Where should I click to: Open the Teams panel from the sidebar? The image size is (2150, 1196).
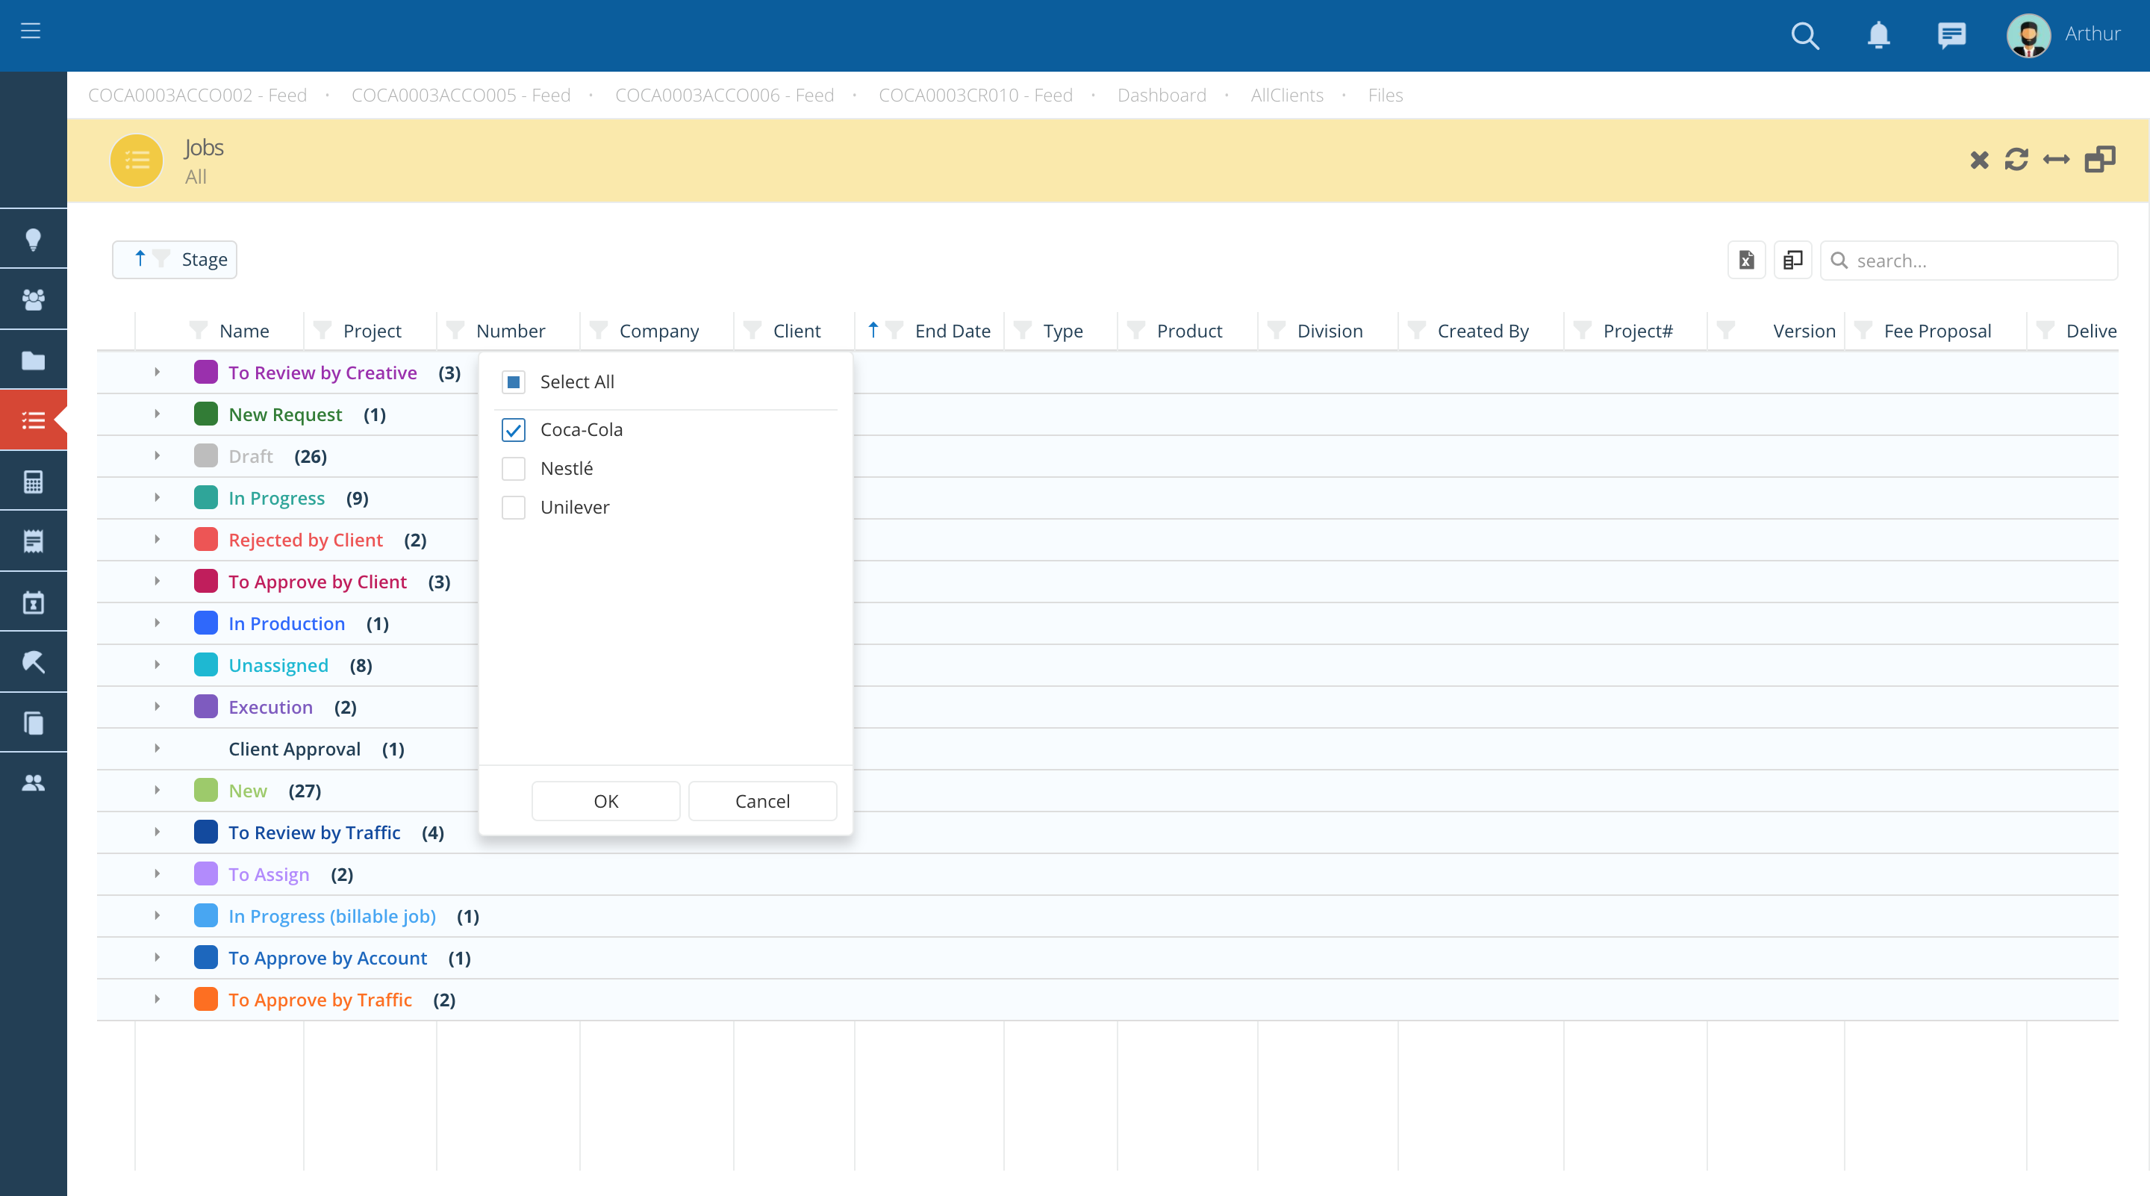pyautogui.click(x=34, y=298)
